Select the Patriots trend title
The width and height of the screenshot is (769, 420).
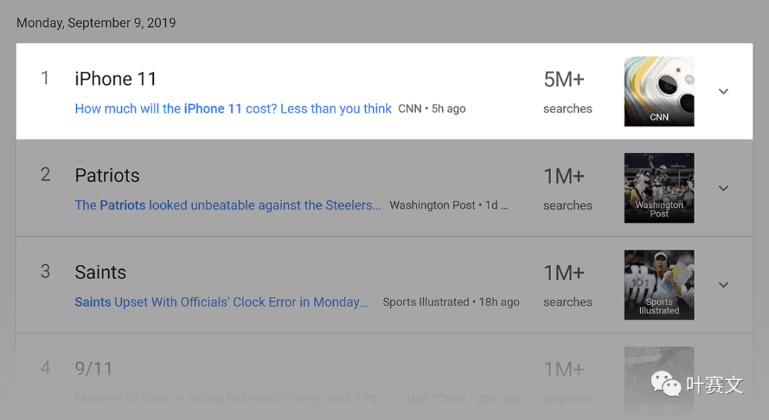(x=107, y=175)
